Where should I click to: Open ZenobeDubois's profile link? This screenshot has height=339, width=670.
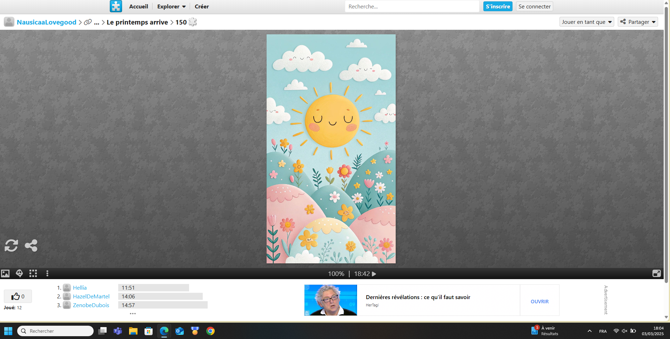[91, 305]
